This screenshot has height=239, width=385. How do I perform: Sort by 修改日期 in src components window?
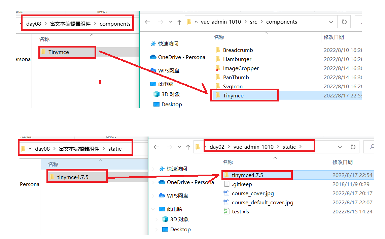point(334,37)
